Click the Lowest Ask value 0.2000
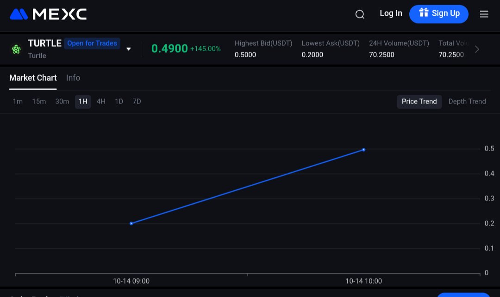The height and width of the screenshot is (297, 500). click(x=312, y=55)
